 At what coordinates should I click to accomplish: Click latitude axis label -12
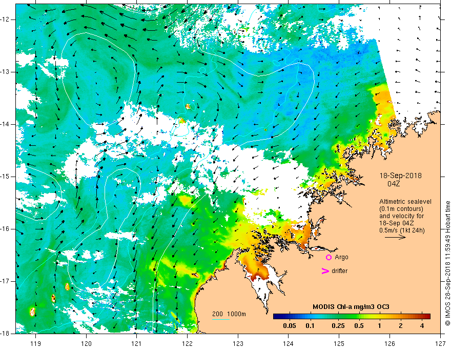6,20
